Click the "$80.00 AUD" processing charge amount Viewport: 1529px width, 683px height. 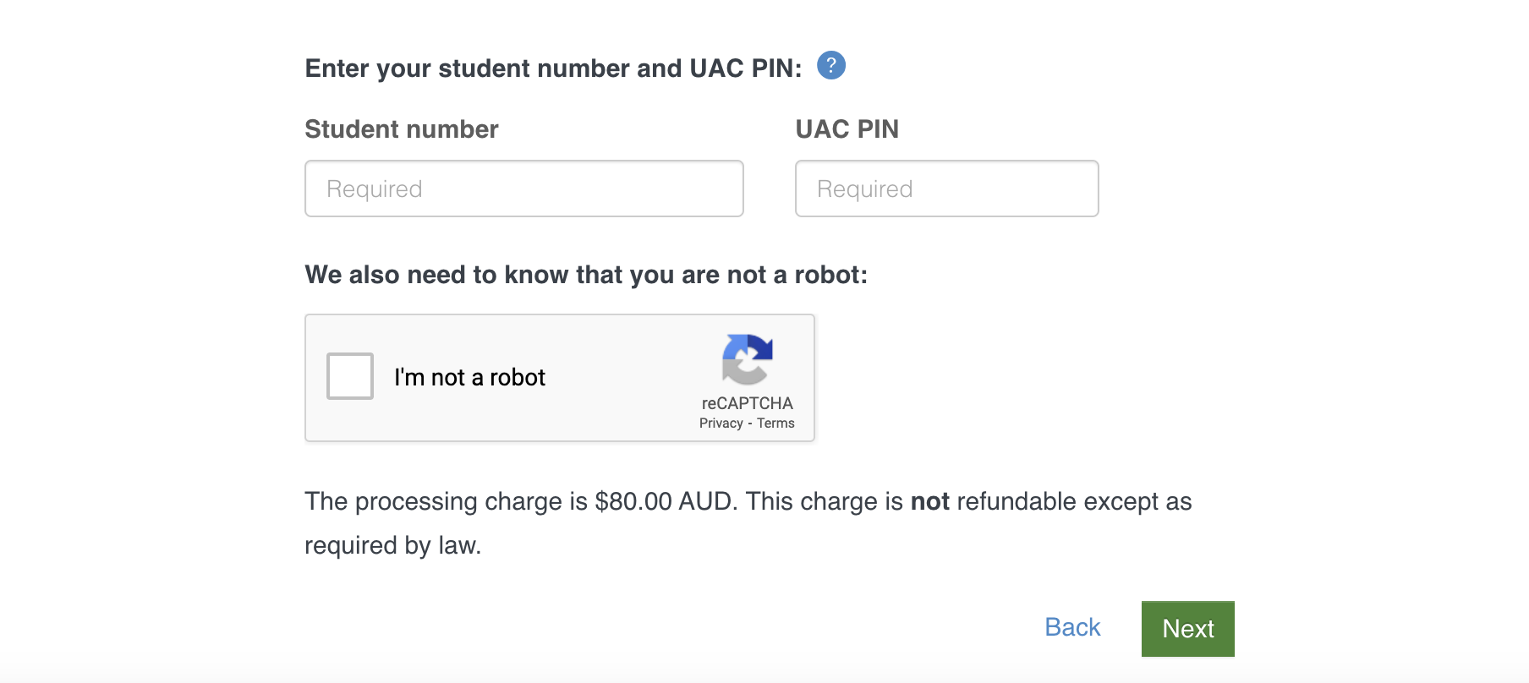tap(664, 501)
